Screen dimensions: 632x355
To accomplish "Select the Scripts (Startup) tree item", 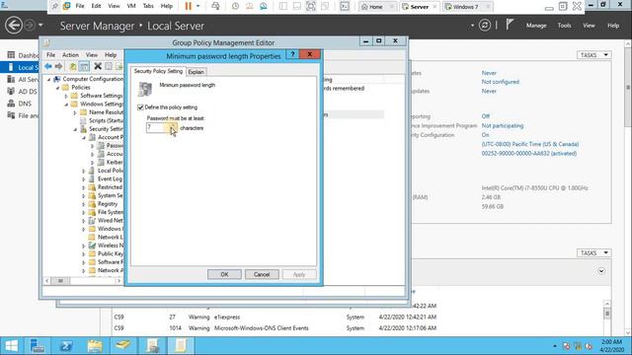I will (x=106, y=120).
